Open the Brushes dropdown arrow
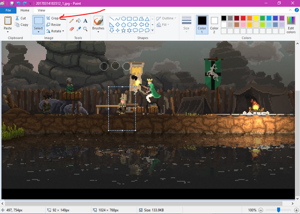The image size is (300, 214). 98,32
